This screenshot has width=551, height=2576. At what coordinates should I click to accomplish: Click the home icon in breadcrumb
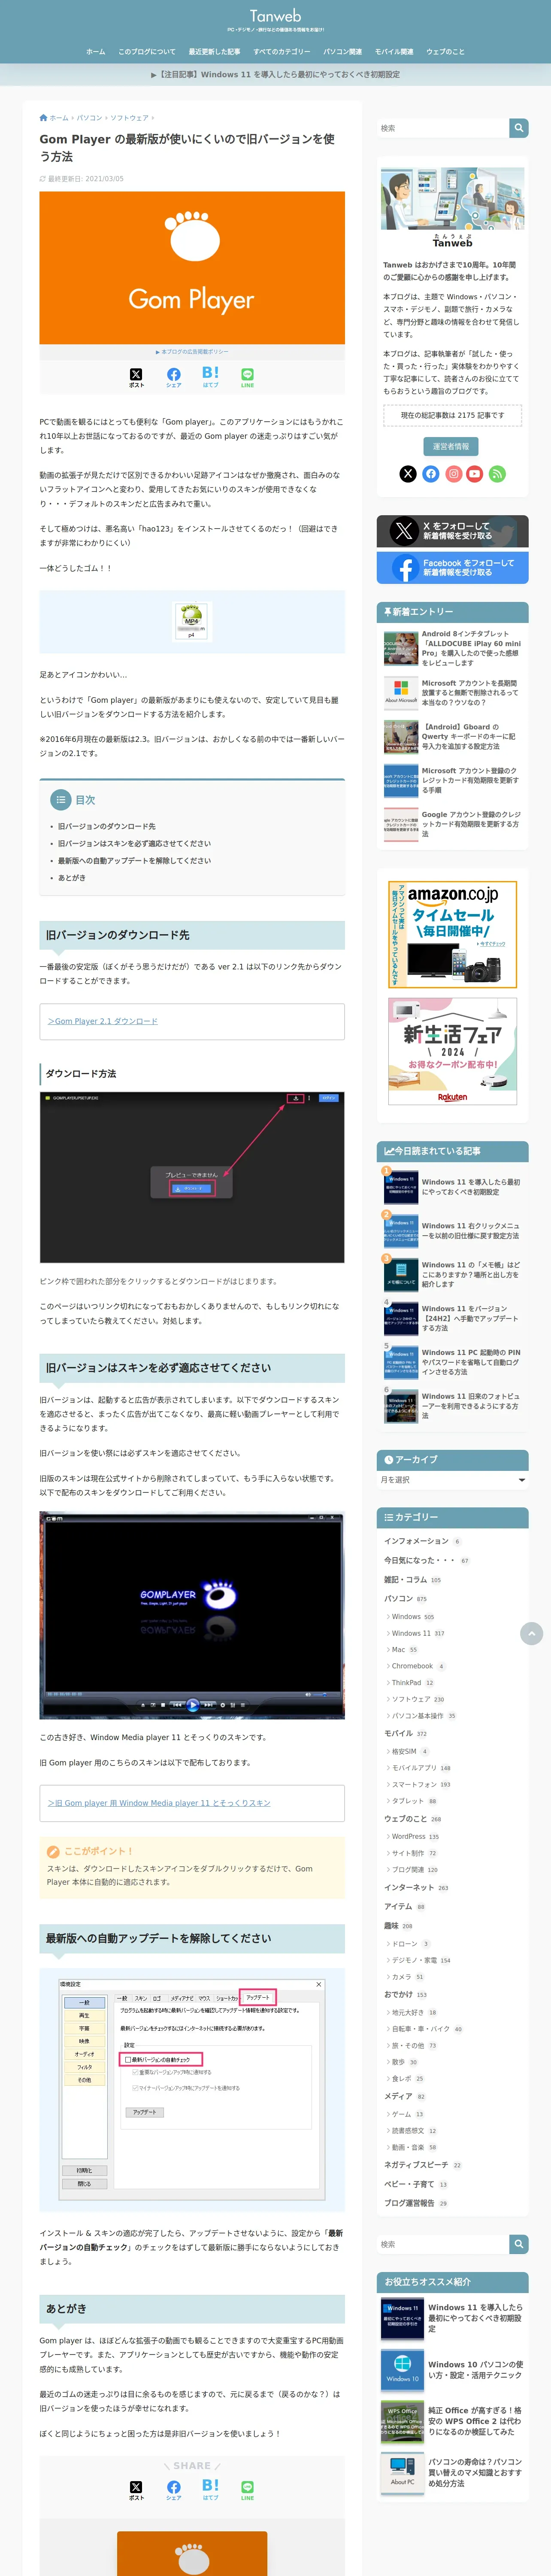coord(43,118)
